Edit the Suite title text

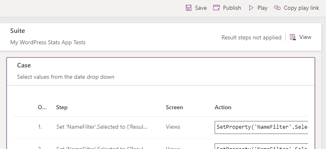[x=17, y=31]
